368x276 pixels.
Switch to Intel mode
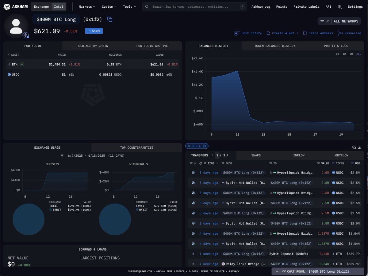pos(59,6)
